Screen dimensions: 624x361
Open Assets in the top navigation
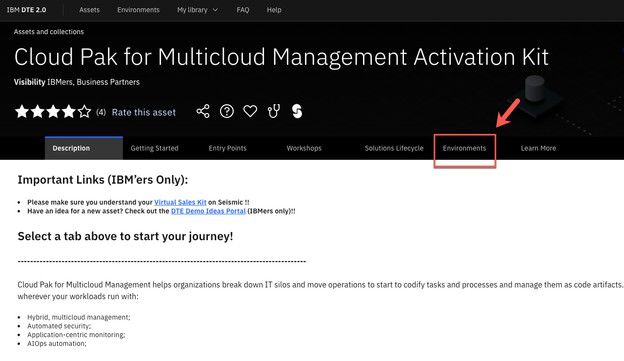pos(89,10)
